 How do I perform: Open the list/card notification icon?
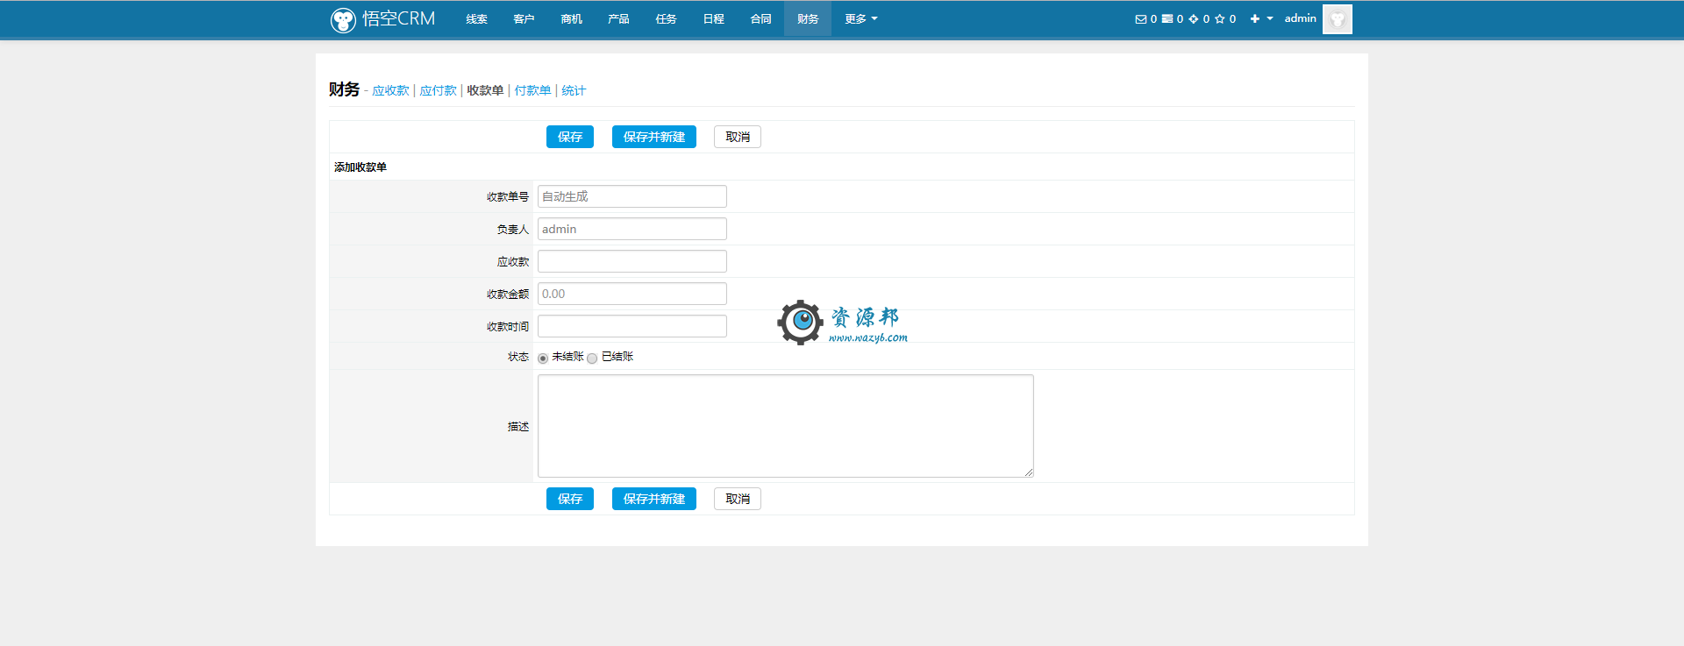1167,18
